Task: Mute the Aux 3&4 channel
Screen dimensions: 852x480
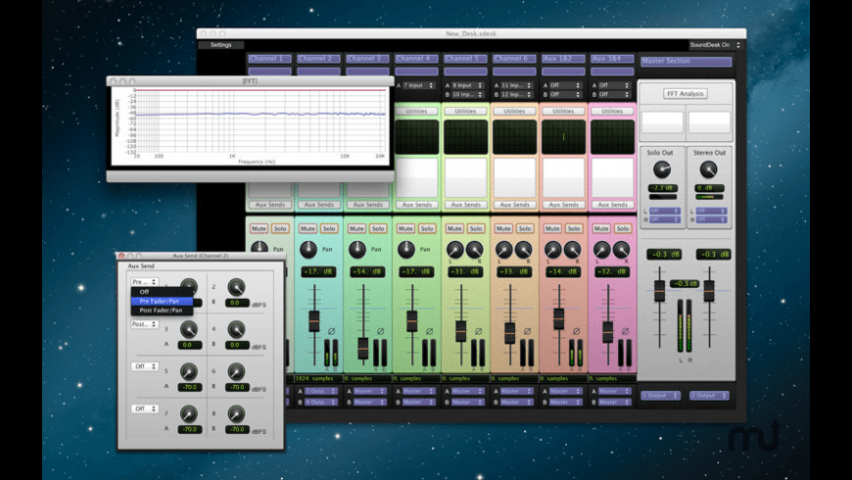Action: coord(600,228)
